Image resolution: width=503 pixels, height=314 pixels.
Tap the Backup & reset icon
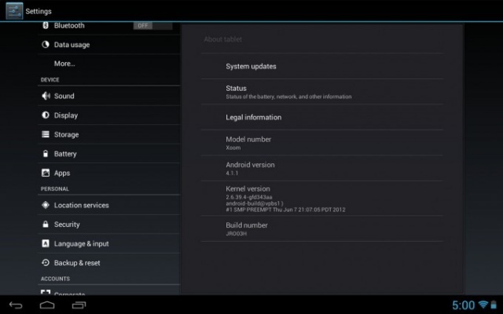click(x=46, y=263)
